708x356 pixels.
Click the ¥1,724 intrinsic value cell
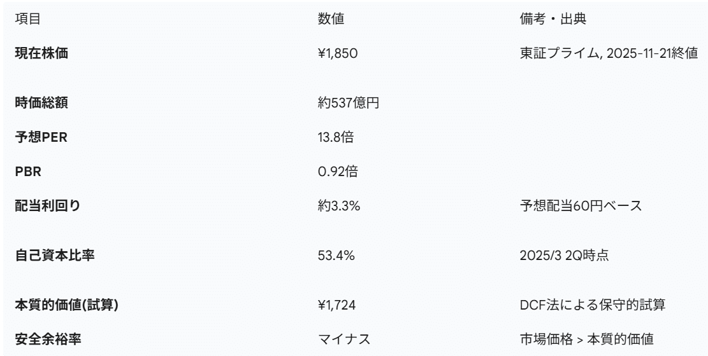click(x=336, y=305)
